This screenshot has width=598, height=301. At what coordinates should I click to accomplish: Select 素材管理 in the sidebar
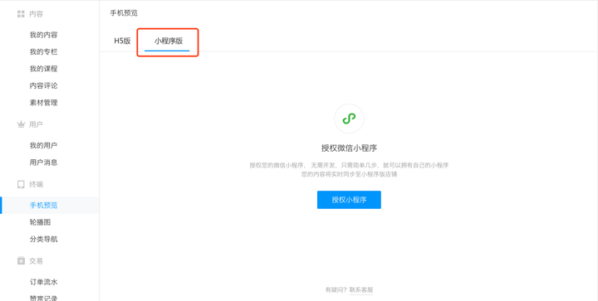[x=43, y=103]
